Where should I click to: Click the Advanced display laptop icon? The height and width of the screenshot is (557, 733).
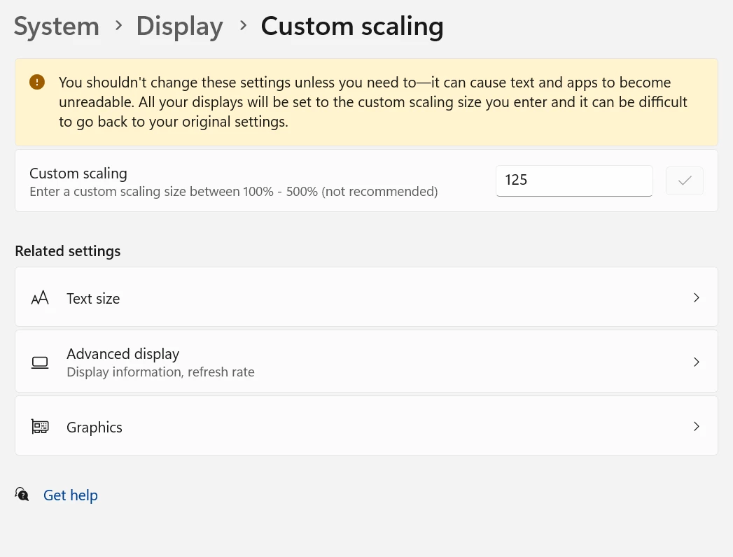40,362
